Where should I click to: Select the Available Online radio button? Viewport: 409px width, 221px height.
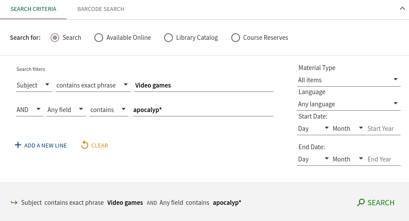pyautogui.click(x=99, y=38)
